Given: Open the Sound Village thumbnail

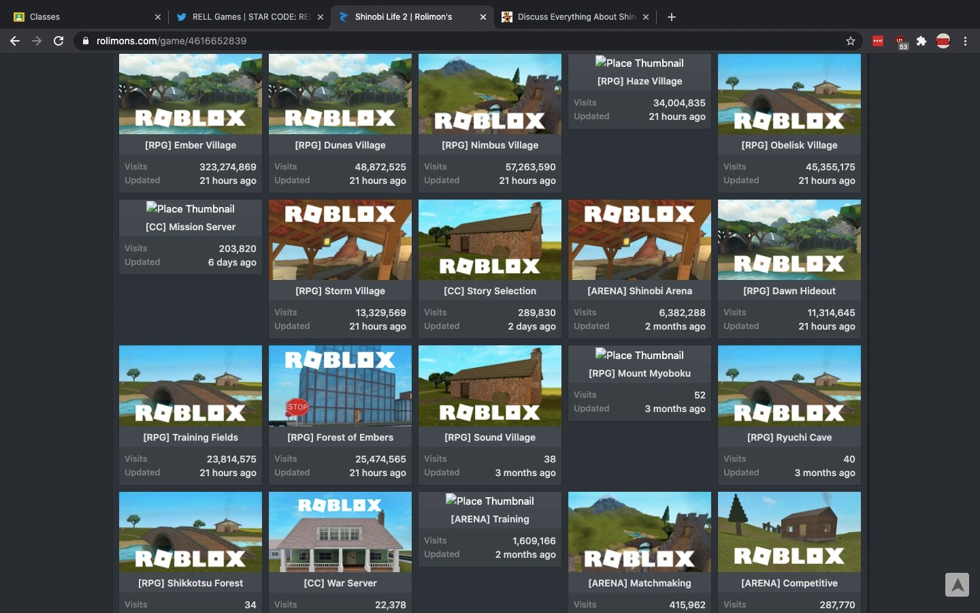Looking at the screenshot, I should tap(490, 386).
